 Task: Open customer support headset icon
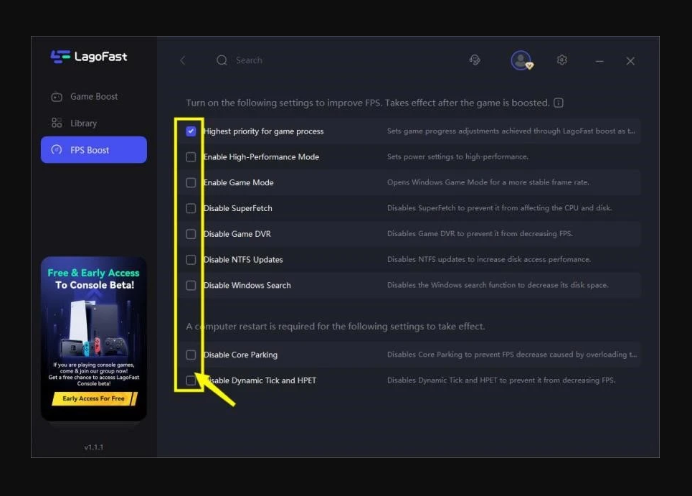tap(475, 60)
